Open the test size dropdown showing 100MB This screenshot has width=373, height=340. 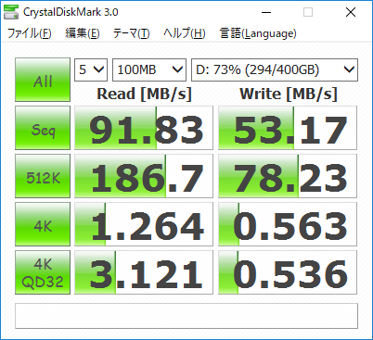point(149,69)
